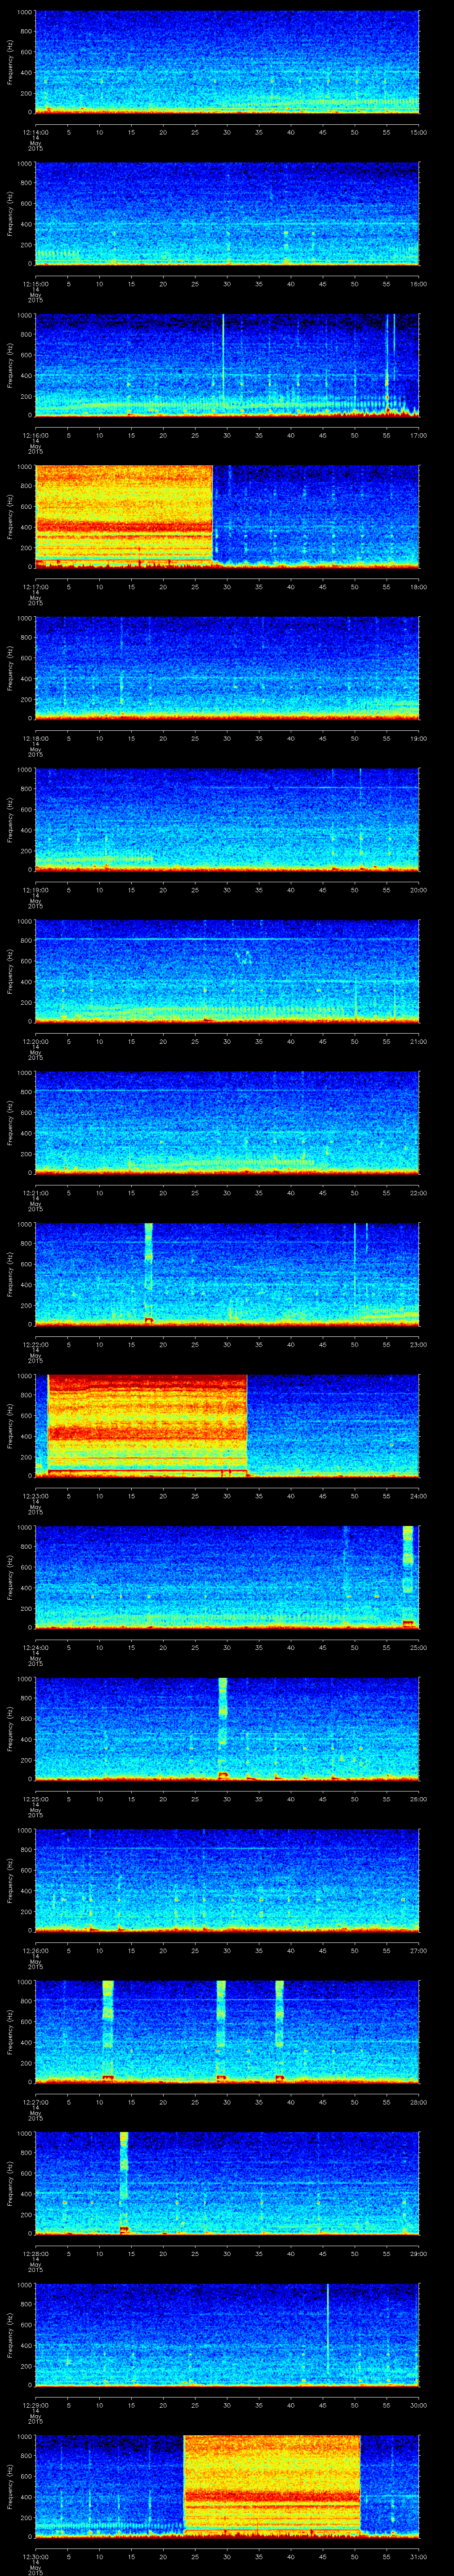This screenshot has width=454, height=2576.
Task: Select the burst near 58 seconds in the 12:24:00 plot
Action: click(x=408, y=1577)
